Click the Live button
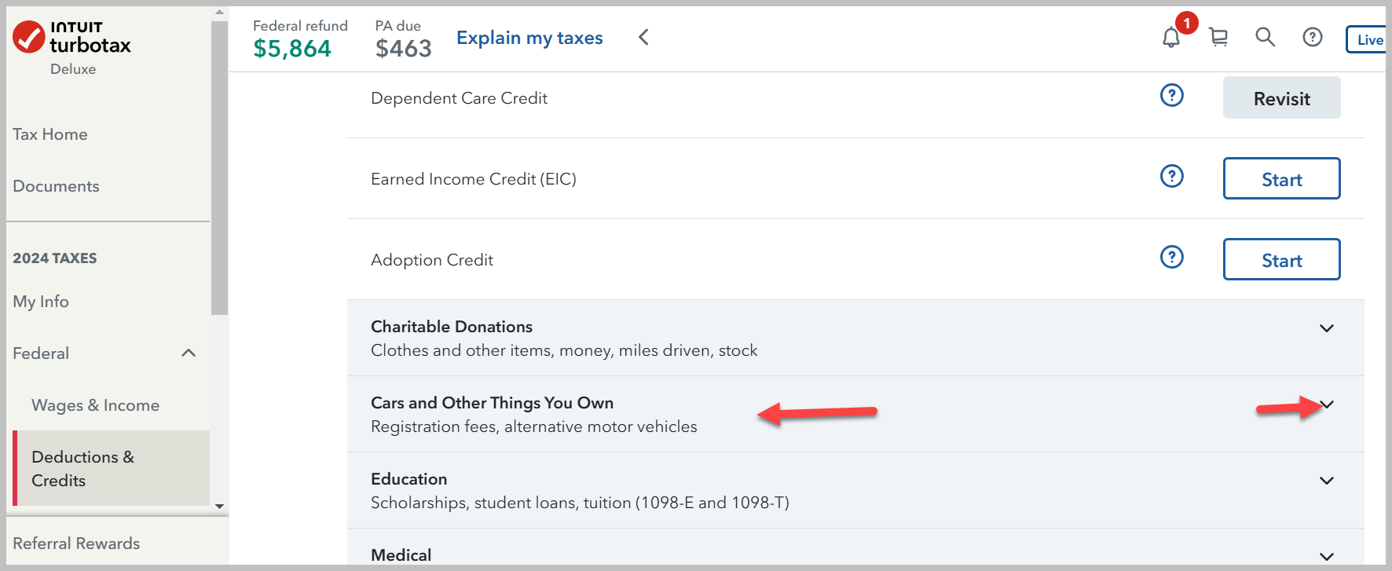The height and width of the screenshot is (571, 1392). pyautogui.click(x=1366, y=39)
